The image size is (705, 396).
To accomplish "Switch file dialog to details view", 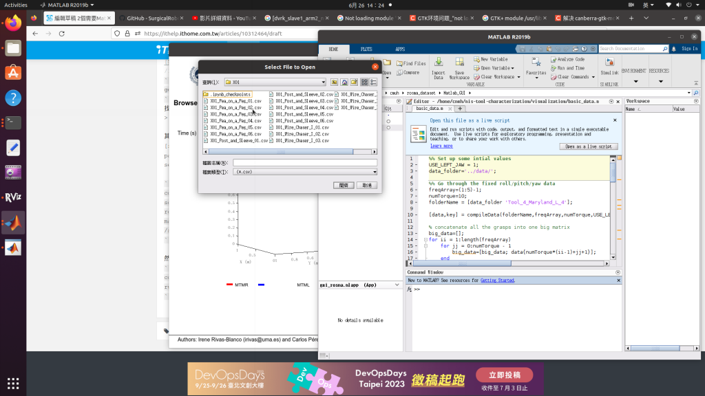I will coord(374,82).
